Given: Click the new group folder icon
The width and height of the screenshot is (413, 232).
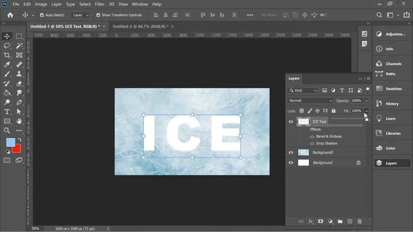Looking at the screenshot, I should 340,222.
